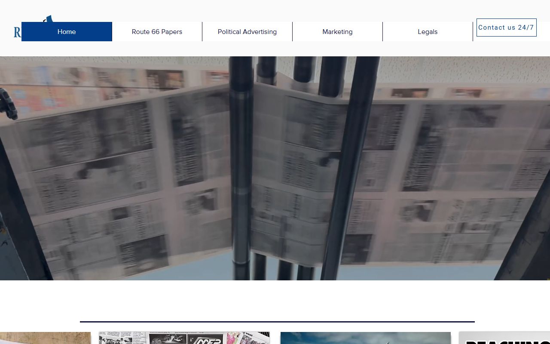The image size is (550, 344).
Task: Open the cloudy blue sky thumbnail
Action: (365, 338)
